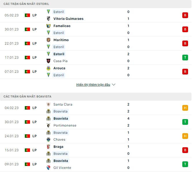Click Portugal flag on 05.02.23 match
The image size is (195, 172).
[x=27, y=15]
